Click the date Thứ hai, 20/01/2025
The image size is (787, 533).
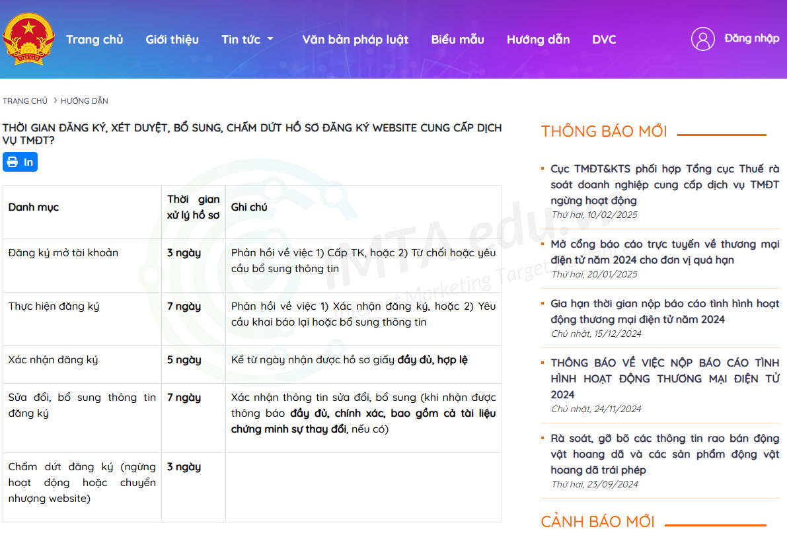click(x=594, y=274)
